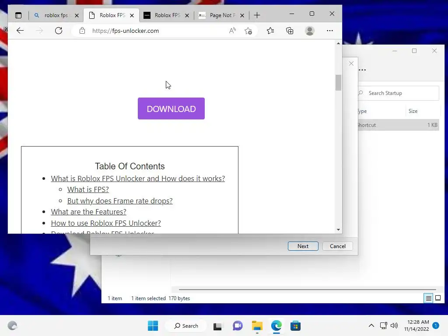Image resolution: width=448 pixels, height=336 pixels.
Task: Open the network icon in system tray
Action: 383,325
